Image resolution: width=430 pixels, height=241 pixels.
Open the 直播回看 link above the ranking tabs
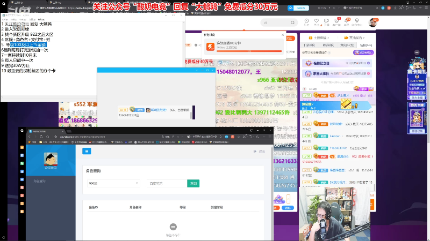(x=354, y=37)
